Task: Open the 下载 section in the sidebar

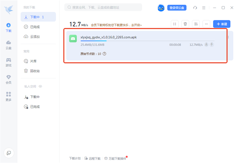Action: [8, 28]
